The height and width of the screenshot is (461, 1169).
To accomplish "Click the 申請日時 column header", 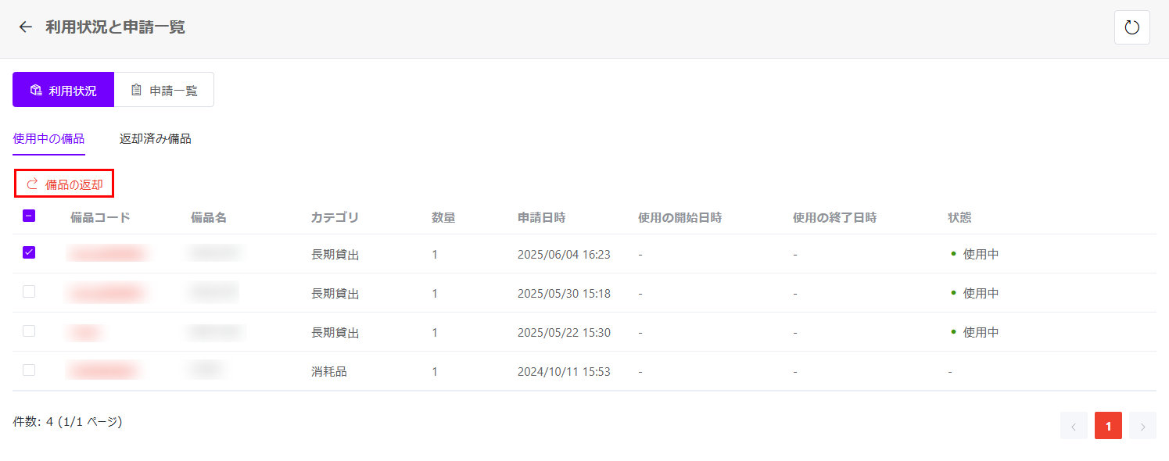I will 541,217.
